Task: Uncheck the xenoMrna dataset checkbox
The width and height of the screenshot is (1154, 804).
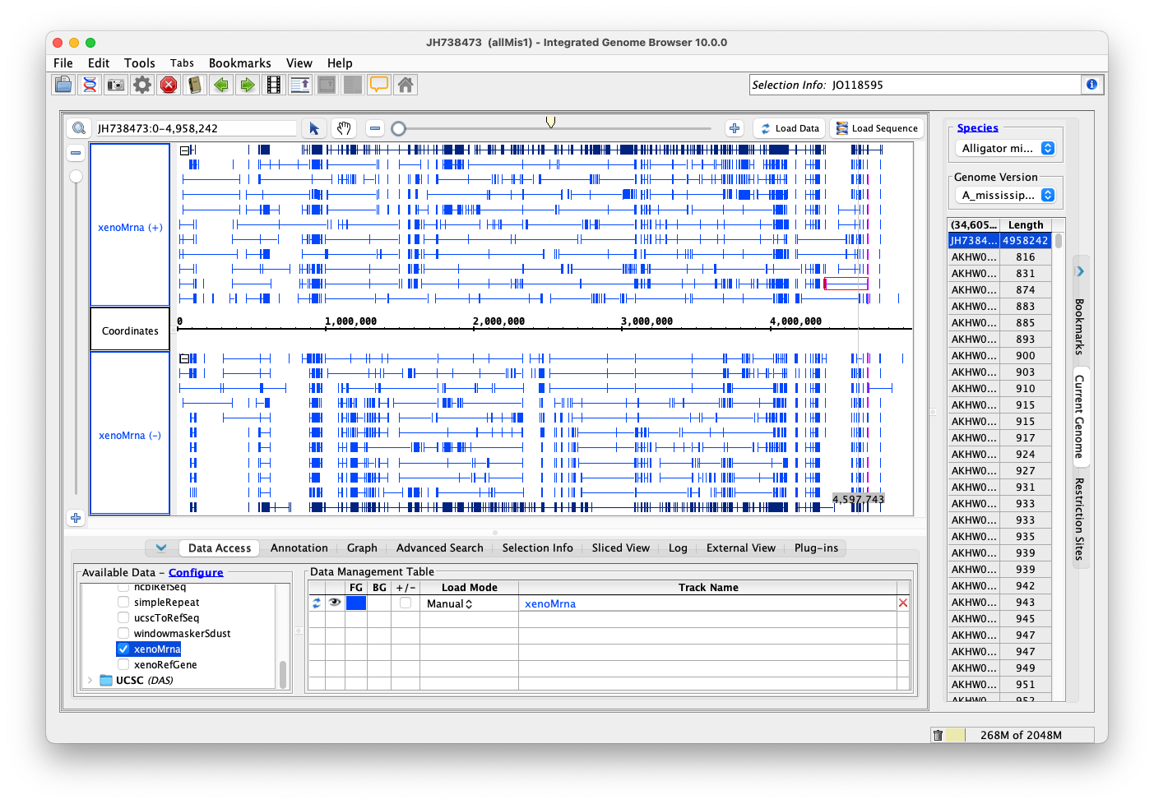Action: (x=123, y=649)
